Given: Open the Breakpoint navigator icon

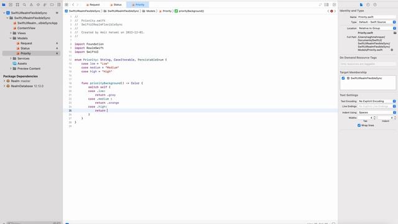Looking at the screenshot, I should coord(52,4).
